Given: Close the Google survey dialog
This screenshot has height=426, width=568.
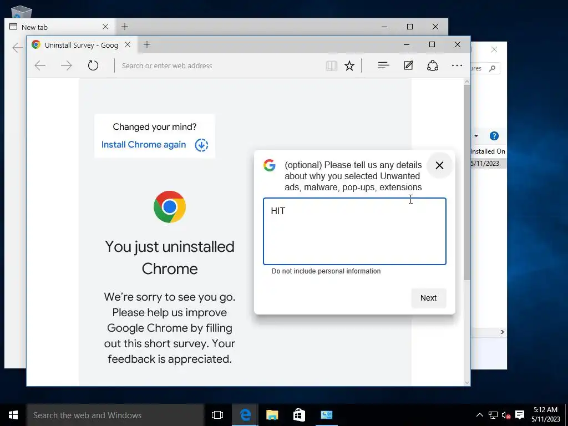Looking at the screenshot, I should [439, 165].
